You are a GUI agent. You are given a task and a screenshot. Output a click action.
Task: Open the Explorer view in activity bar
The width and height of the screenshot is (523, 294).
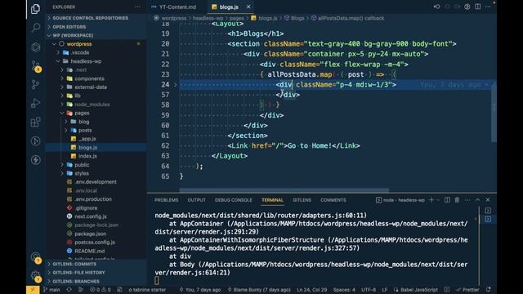[x=35, y=9]
